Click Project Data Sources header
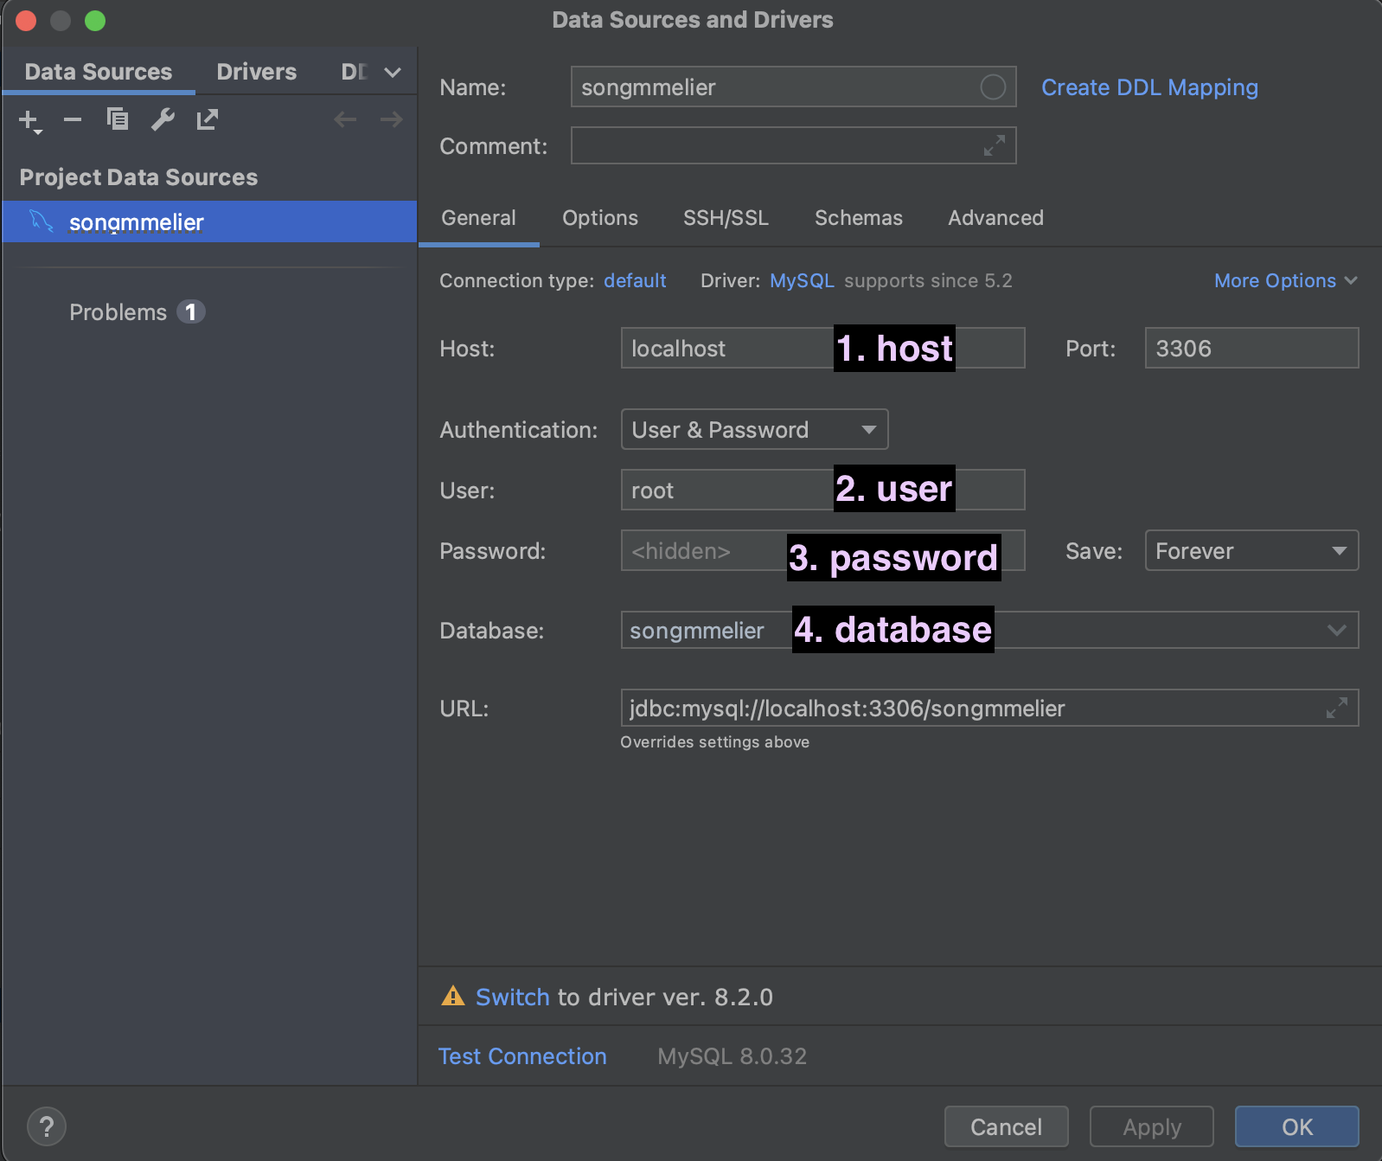1382x1161 pixels. pos(138,177)
